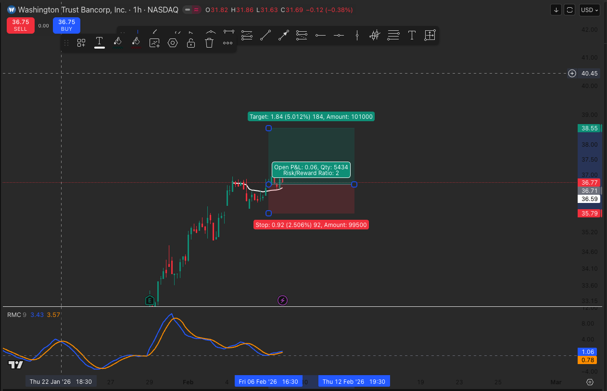The width and height of the screenshot is (607, 391).
Task: Grab the floating toolbar drag handle
Action: (66, 43)
